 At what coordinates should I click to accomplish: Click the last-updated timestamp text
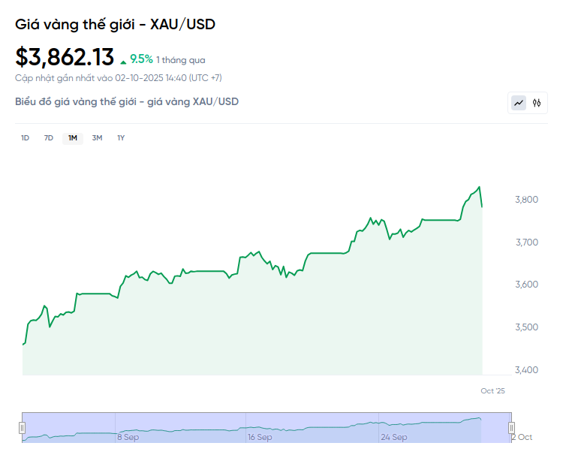tap(118, 77)
